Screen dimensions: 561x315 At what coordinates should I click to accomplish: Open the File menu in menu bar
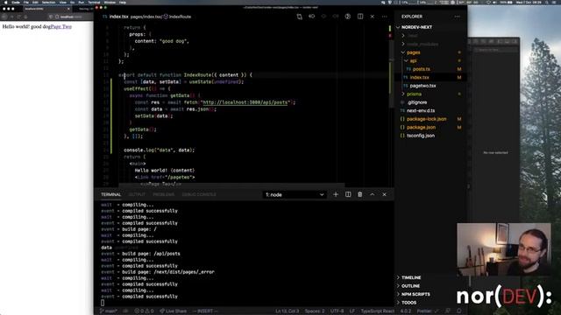click(x=26, y=2)
